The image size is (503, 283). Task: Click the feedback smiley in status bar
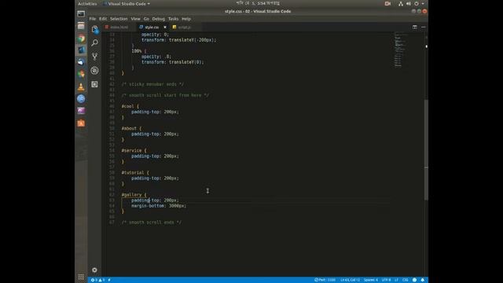[414, 280]
